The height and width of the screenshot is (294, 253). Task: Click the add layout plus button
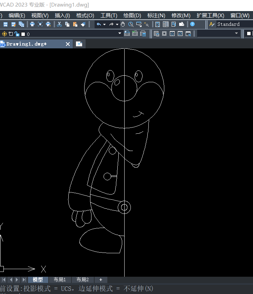point(101,280)
